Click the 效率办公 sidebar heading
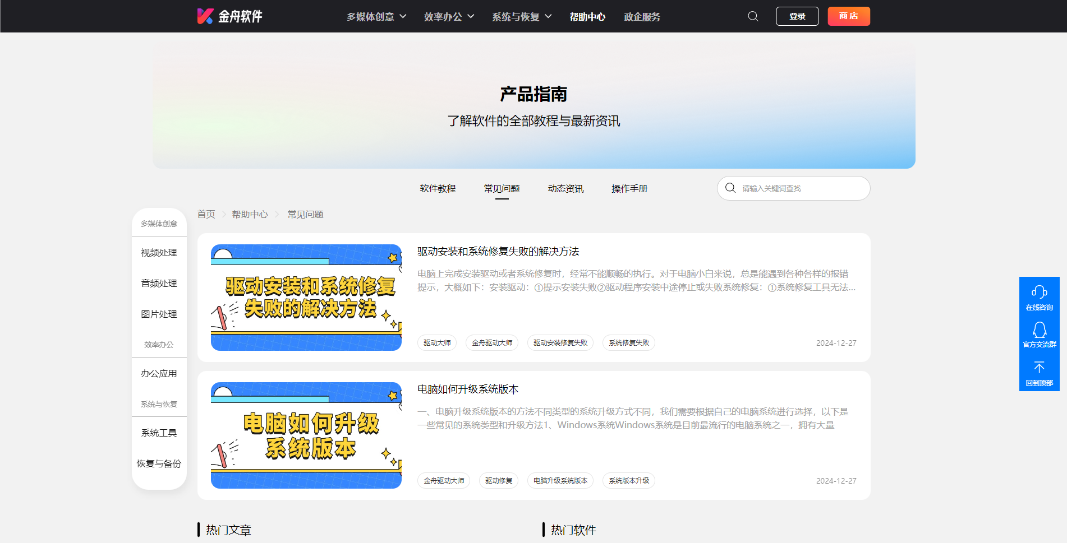The height and width of the screenshot is (543, 1067). pos(159,345)
